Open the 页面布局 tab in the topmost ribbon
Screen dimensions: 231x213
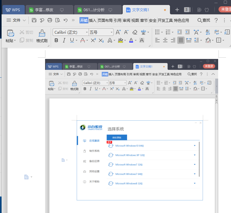105,20
